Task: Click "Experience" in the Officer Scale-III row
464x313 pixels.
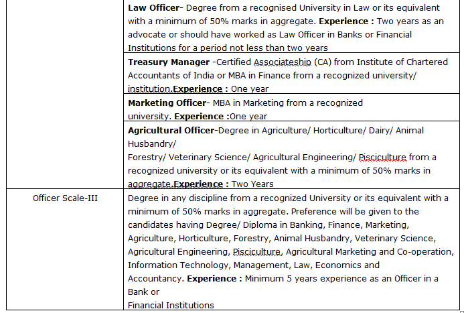Action: point(214,278)
